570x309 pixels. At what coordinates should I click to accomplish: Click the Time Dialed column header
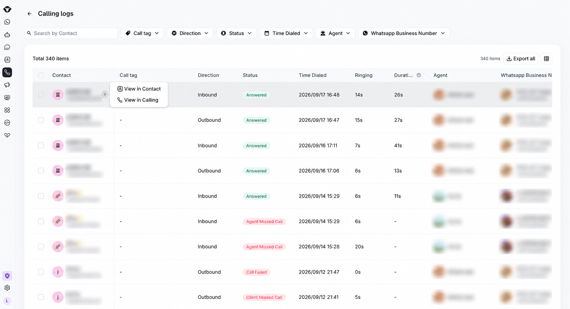[x=312, y=75]
